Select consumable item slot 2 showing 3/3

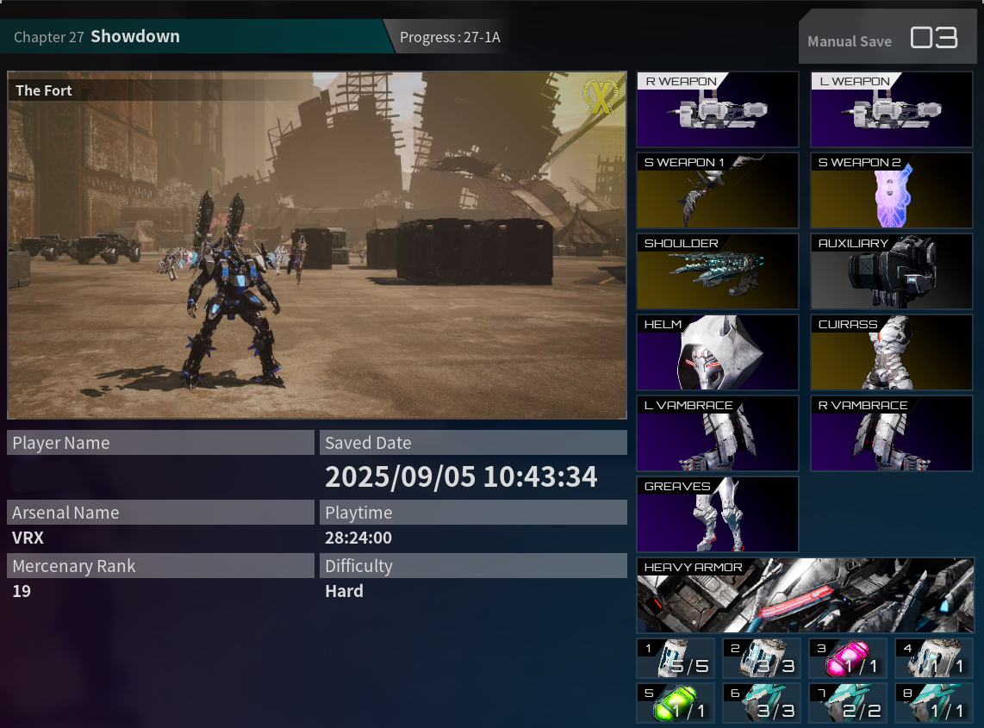(762, 658)
